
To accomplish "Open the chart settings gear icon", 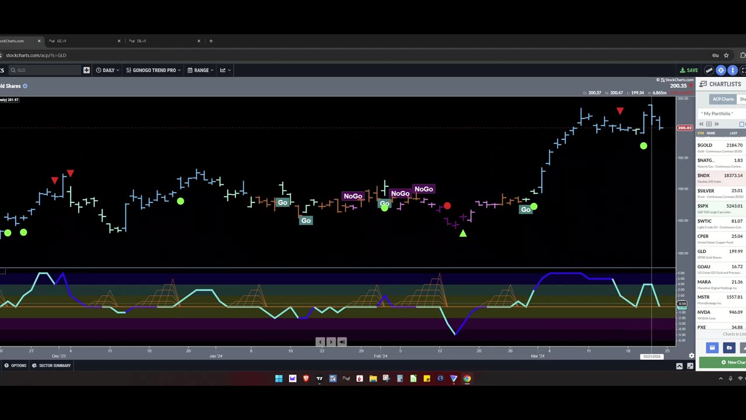I will 692,355.
